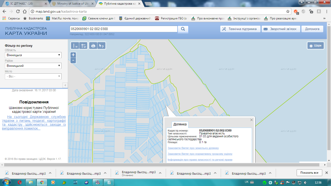Bookmark this page with star icon
This screenshot has height=186, width=331.
[288, 11]
